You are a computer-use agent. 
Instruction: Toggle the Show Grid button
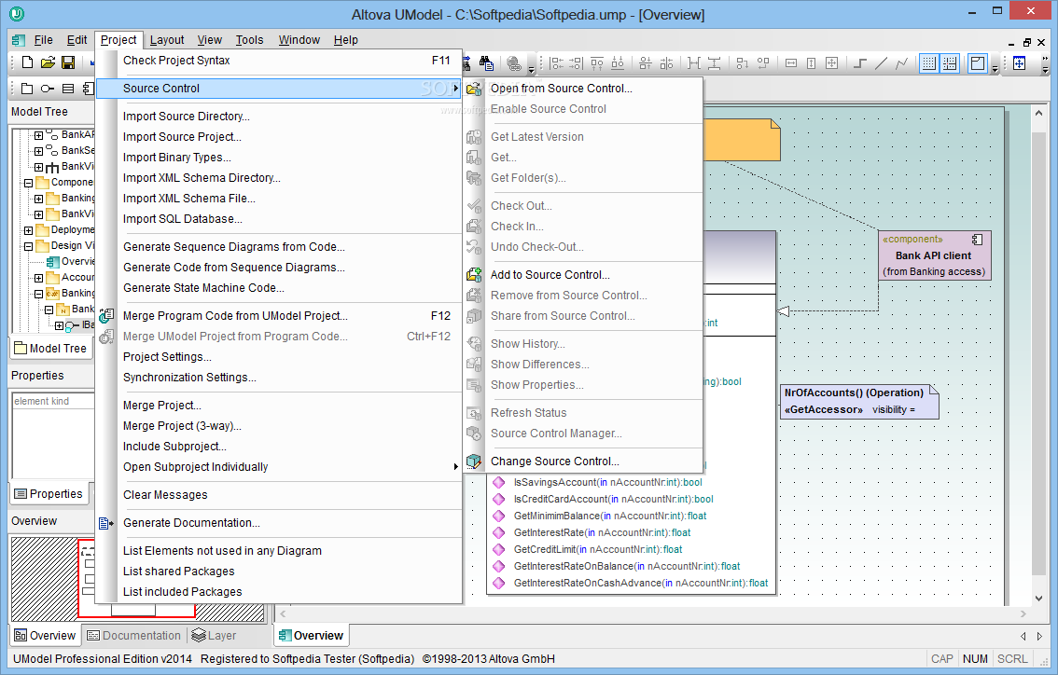click(x=929, y=63)
